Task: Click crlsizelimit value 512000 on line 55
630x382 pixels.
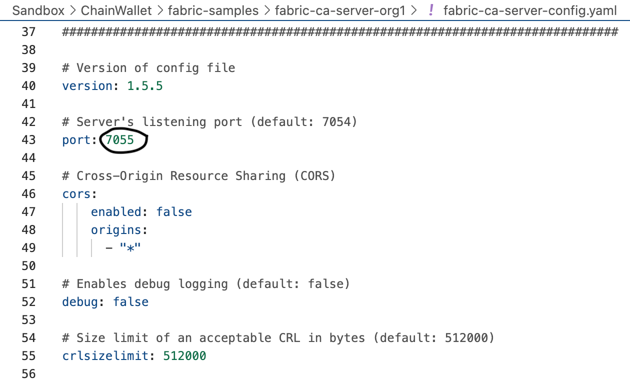Action: 185,356
